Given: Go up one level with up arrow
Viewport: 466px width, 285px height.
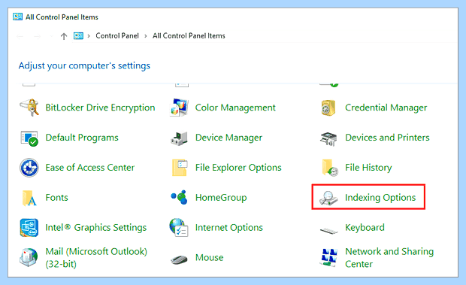Looking at the screenshot, I should pyautogui.click(x=64, y=36).
